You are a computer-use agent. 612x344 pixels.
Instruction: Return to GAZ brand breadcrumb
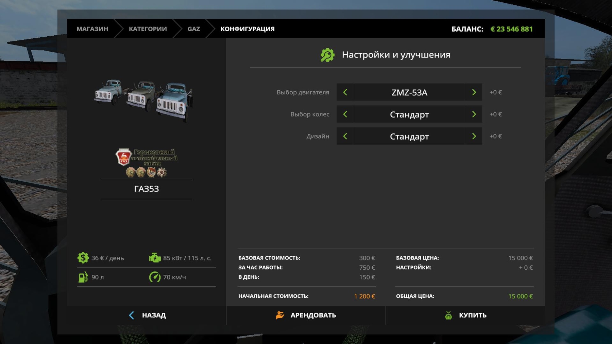[193, 29]
